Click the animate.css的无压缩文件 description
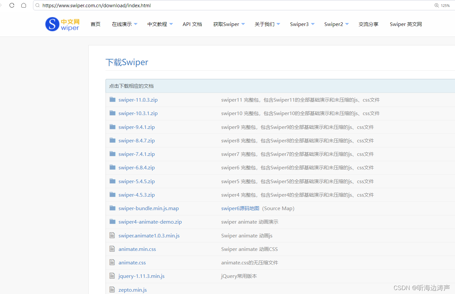This screenshot has height=294, width=455. click(250, 262)
